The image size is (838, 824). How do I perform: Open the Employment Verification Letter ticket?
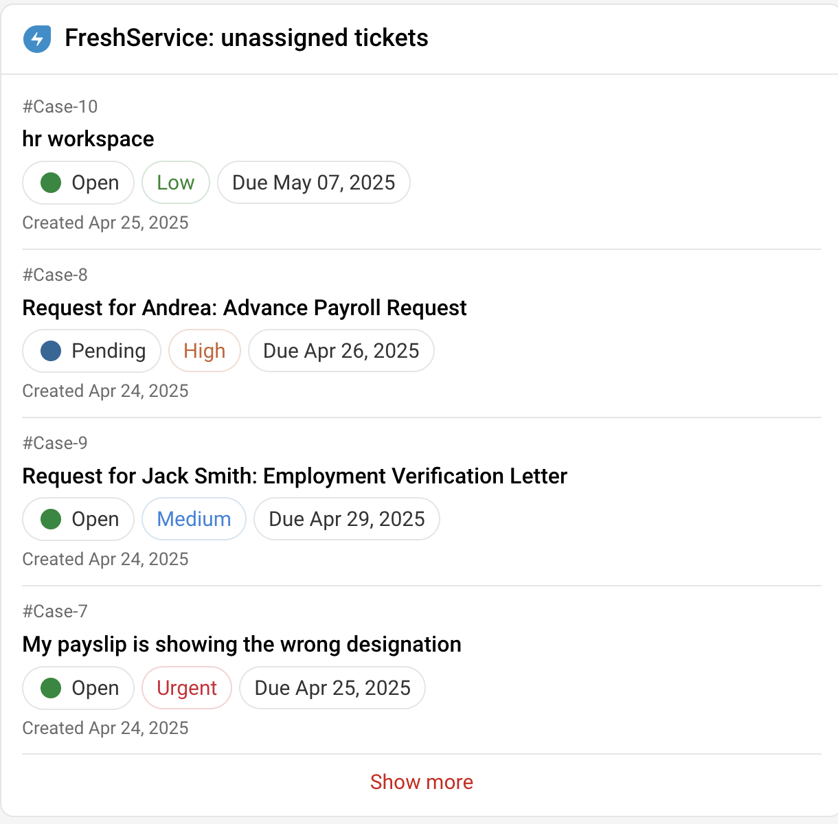[x=295, y=476]
